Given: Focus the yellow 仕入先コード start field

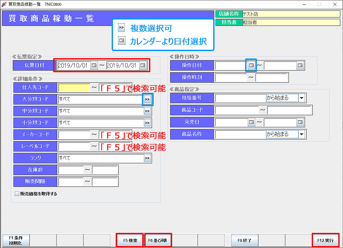Looking at the screenshot, I should [74, 88].
